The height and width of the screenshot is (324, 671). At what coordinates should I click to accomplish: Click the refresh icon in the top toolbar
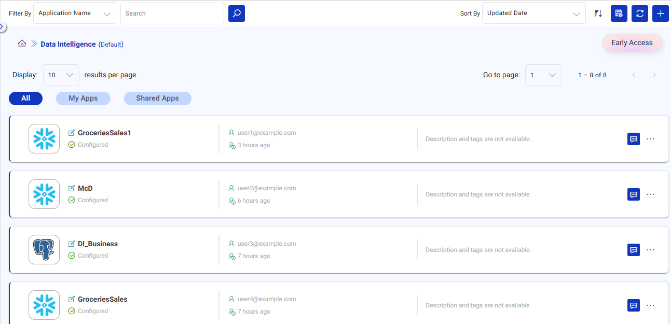639,13
